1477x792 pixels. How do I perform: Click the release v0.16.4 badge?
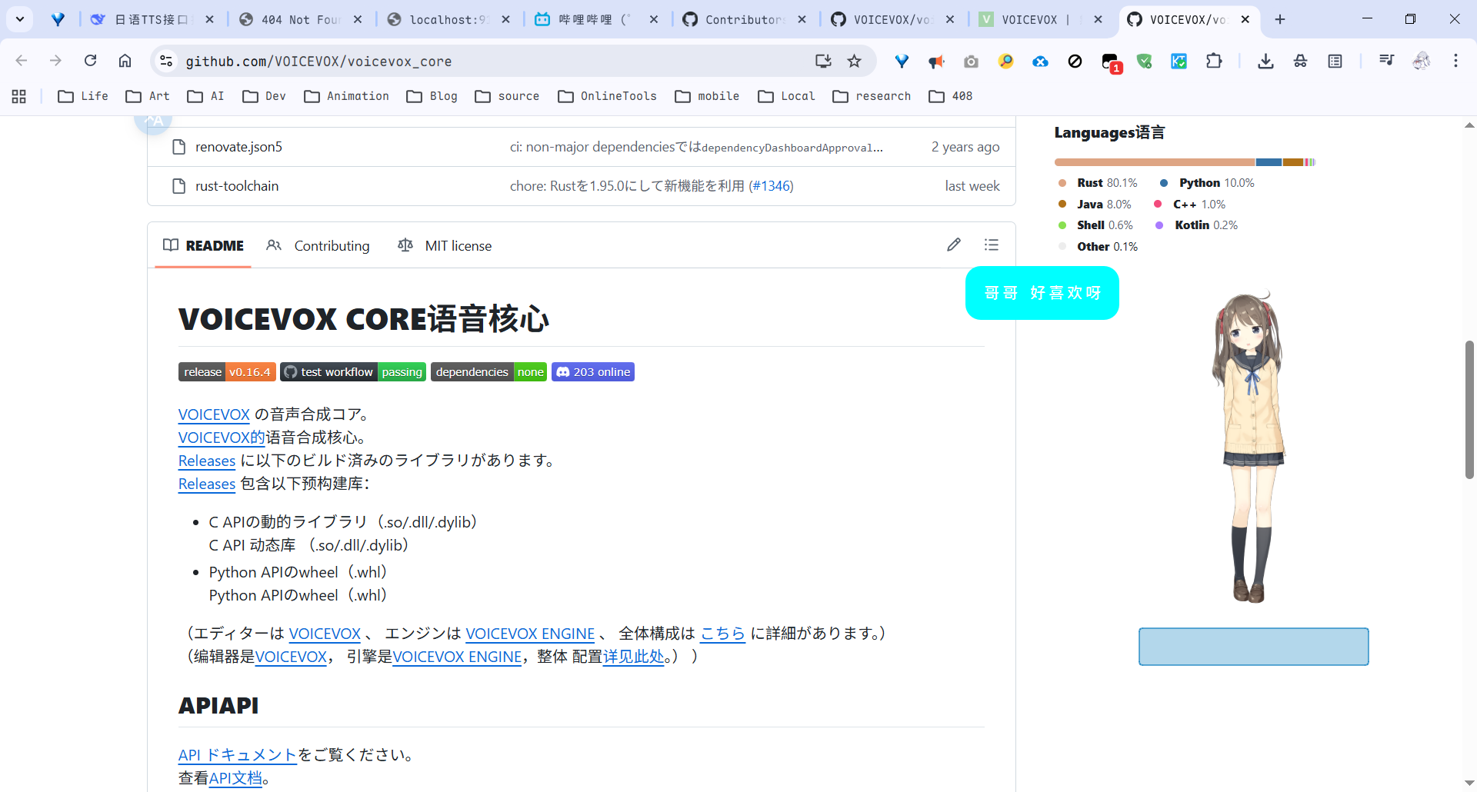pyautogui.click(x=227, y=372)
